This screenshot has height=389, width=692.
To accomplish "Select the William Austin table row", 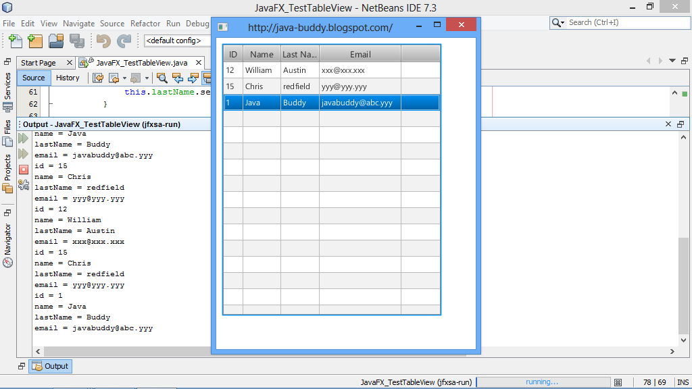I will 331,70.
